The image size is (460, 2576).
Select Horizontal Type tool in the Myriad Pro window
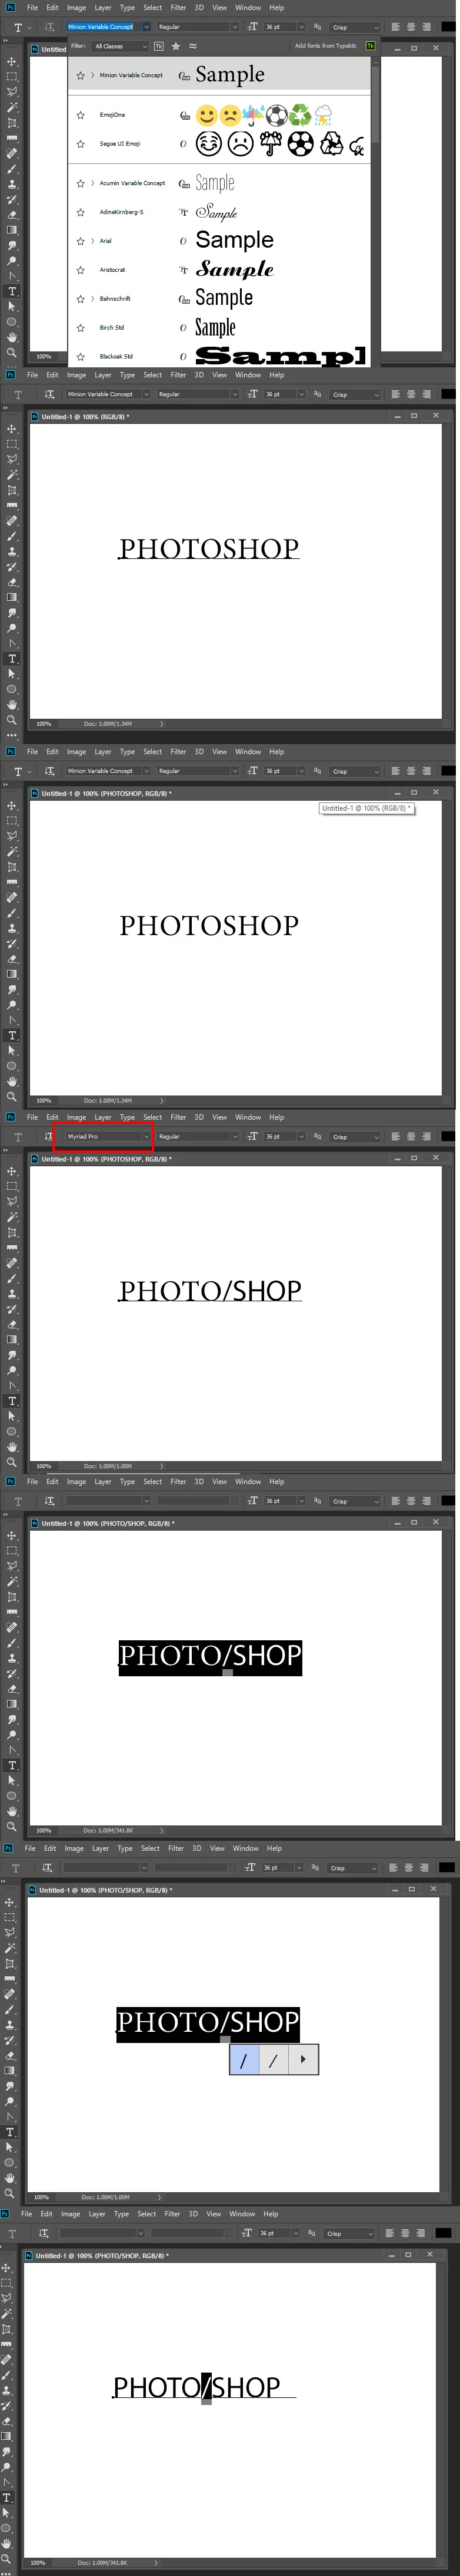[x=12, y=1401]
